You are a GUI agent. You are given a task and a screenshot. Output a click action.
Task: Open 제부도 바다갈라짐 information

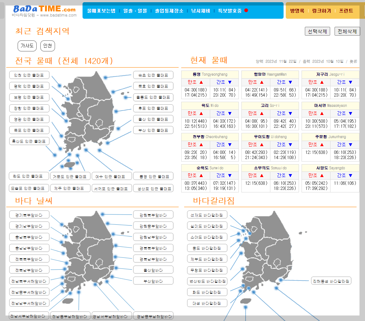(x=207, y=259)
